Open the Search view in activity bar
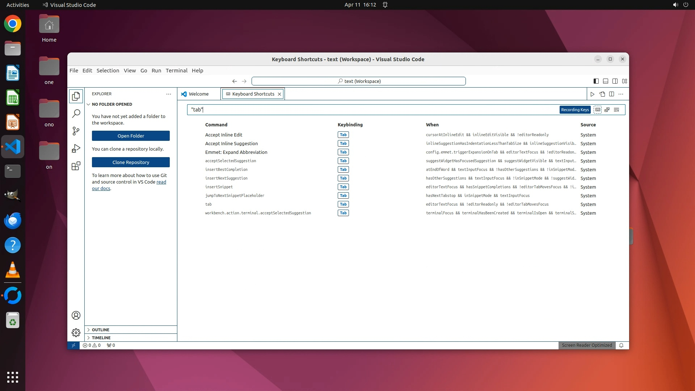The image size is (695, 391). click(x=76, y=114)
